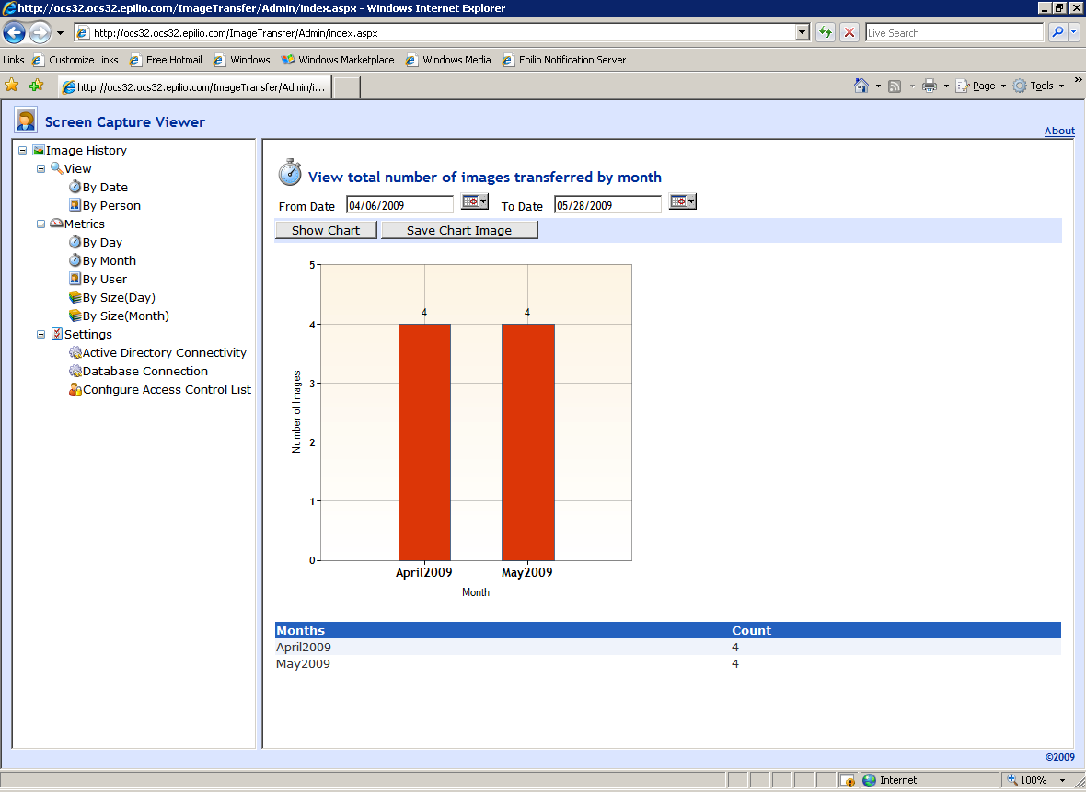Open the Customize Links favorite
Image resolution: width=1086 pixels, height=792 pixels.
pos(75,60)
